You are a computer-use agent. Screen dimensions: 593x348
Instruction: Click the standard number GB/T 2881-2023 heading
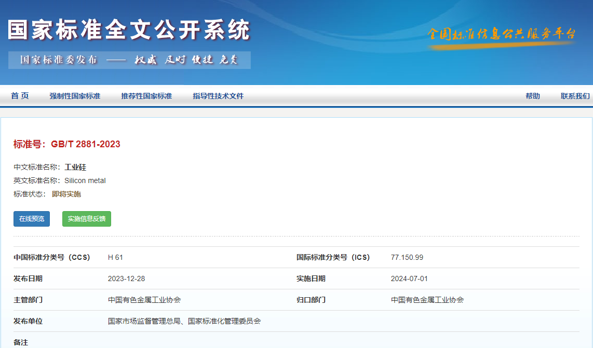pos(67,144)
